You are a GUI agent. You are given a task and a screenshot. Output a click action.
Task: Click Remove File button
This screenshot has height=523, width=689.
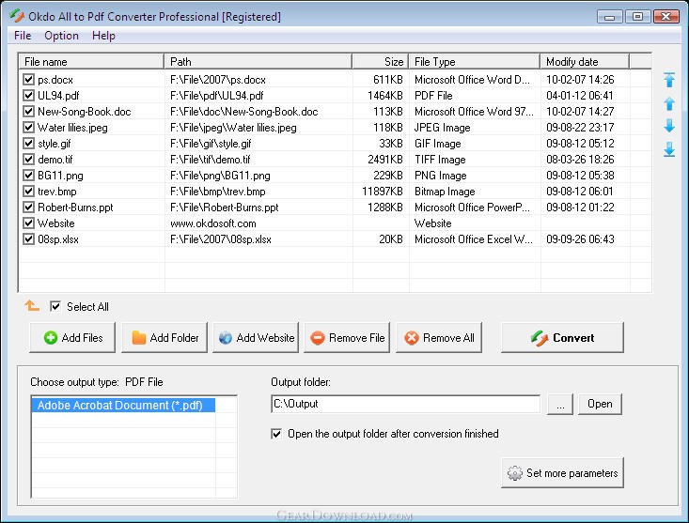(347, 337)
